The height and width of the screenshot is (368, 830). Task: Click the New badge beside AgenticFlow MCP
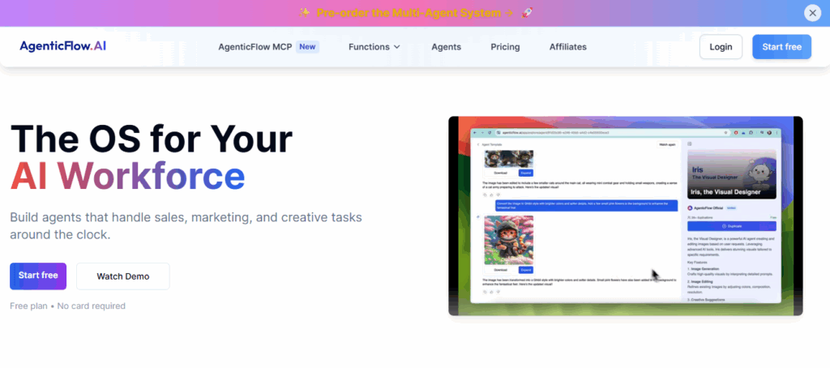tap(307, 46)
